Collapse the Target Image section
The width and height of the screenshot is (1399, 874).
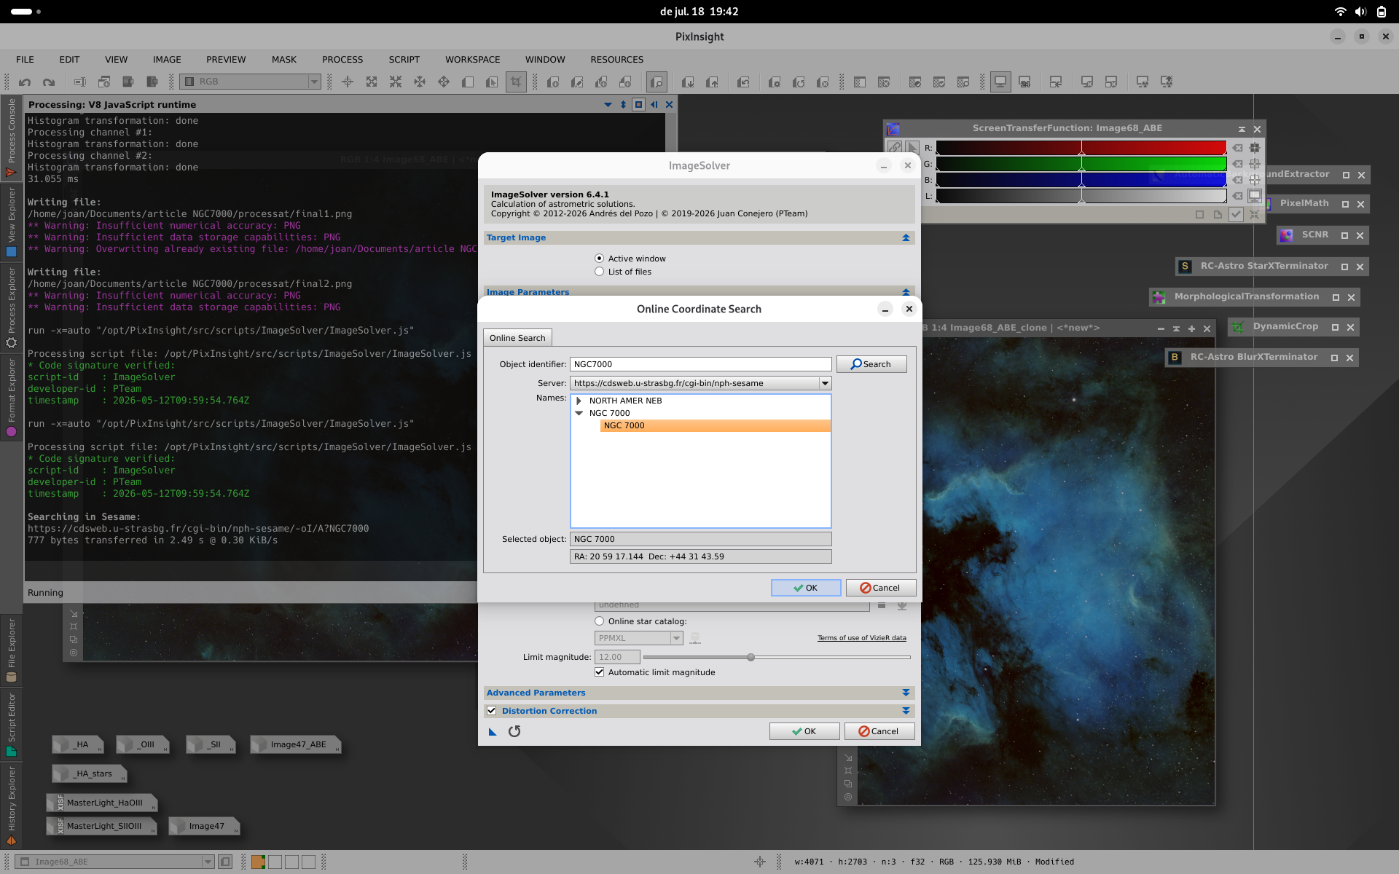[906, 237]
